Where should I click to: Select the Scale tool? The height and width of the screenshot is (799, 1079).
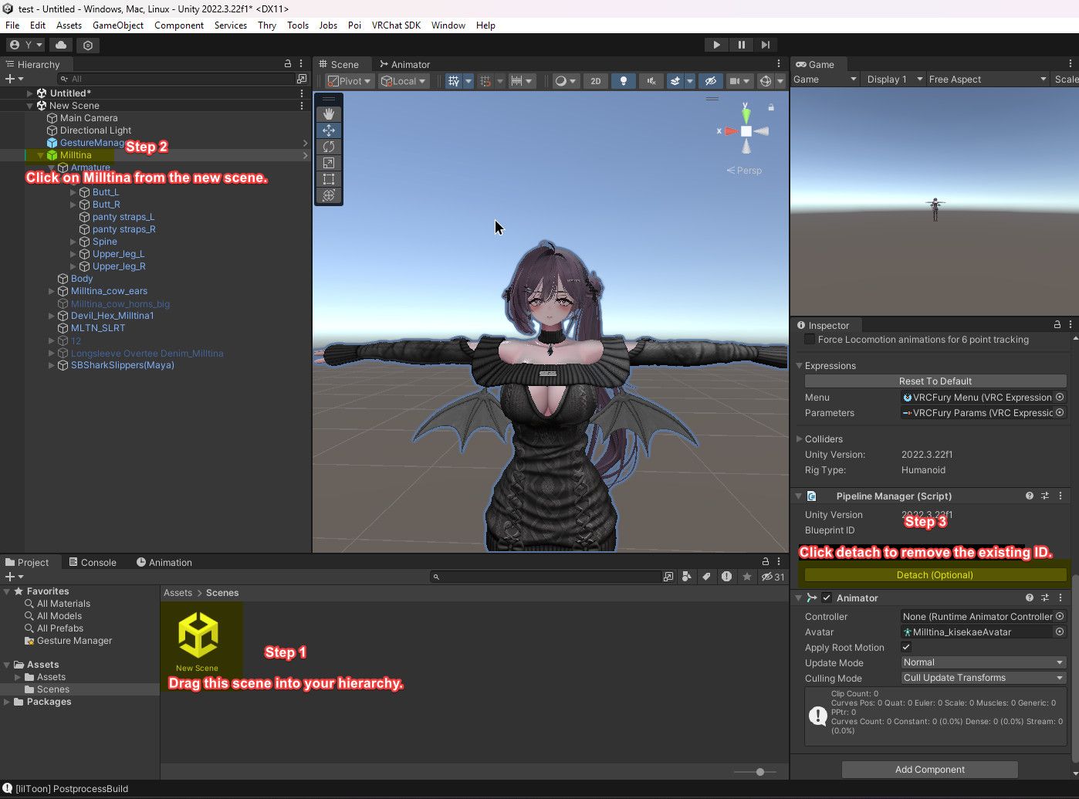pos(329,163)
